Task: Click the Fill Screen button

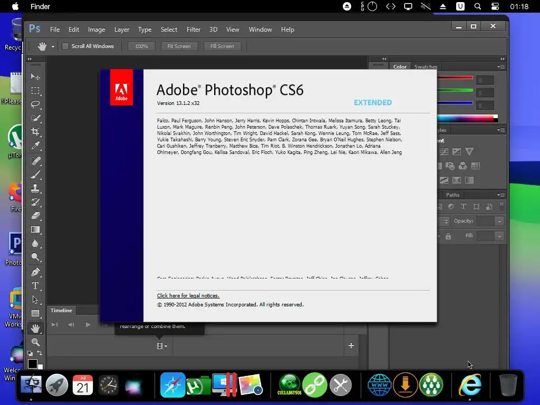Action: pyautogui.click(x=222, y=46)
